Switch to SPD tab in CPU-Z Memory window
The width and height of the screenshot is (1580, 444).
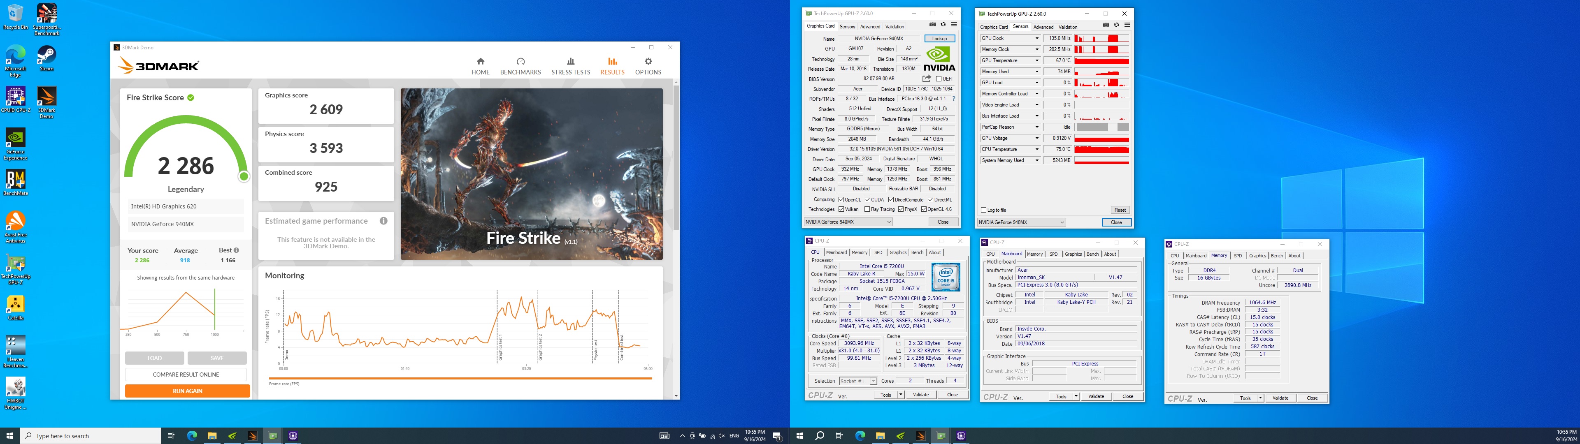(x=1238, y=256)
